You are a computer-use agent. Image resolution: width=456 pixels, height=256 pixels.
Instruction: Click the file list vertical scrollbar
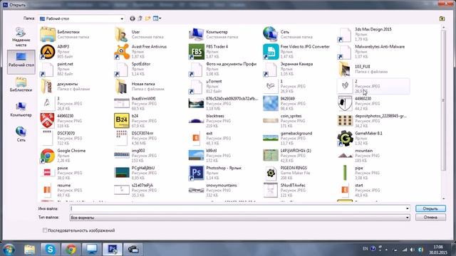[443, 100]
